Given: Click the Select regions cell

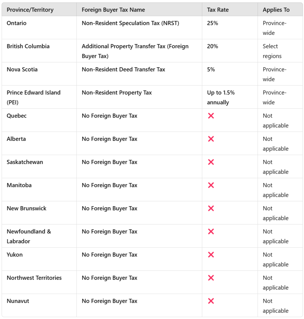Looking at the screenshot, I should 272,51.
